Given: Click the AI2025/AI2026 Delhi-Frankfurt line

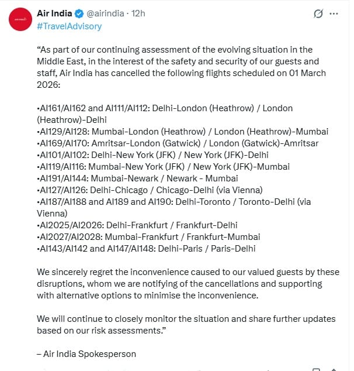Looking at the screenshot, I should [x=137, y=225].
